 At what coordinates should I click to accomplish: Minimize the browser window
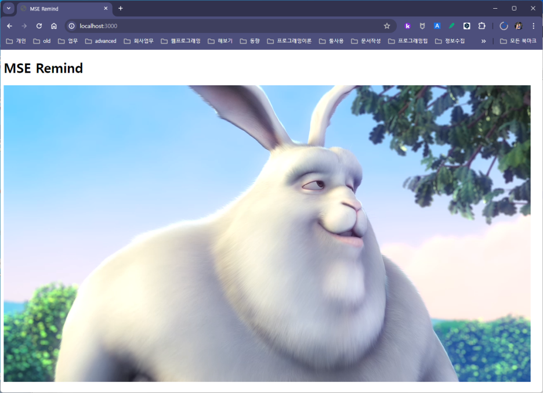point(495,8)
